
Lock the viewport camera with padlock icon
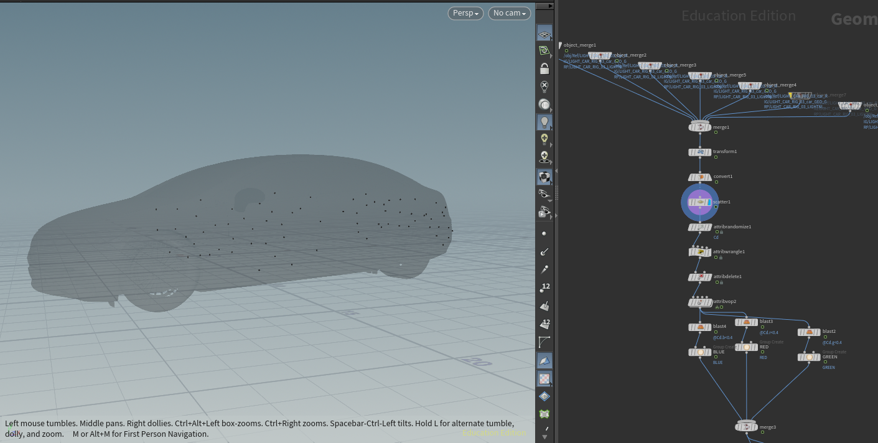[544, 69]
